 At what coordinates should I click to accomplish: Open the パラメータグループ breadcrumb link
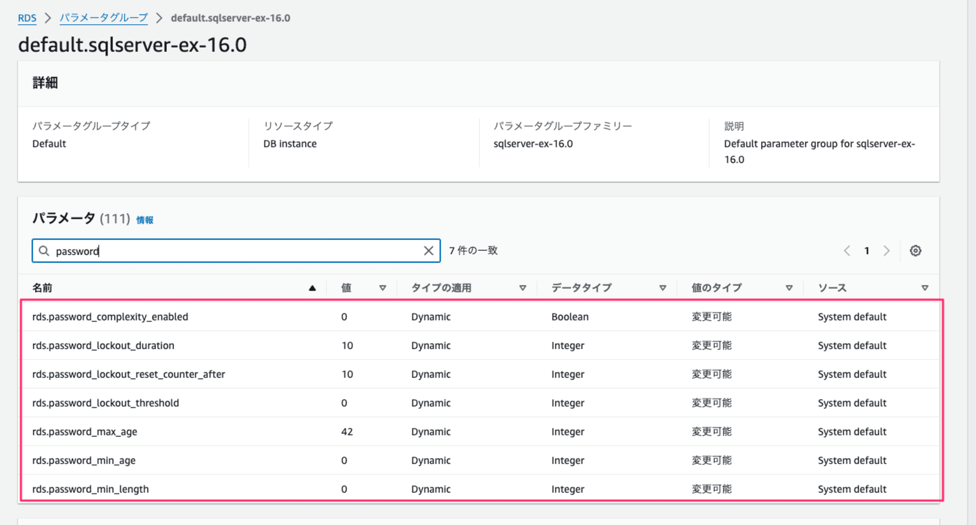[103, 18]
